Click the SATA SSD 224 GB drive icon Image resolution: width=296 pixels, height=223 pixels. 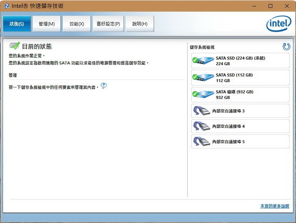[203, 61]
